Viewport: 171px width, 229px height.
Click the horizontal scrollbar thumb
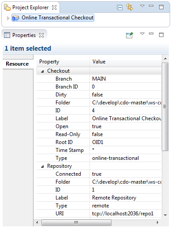[76, 222]
